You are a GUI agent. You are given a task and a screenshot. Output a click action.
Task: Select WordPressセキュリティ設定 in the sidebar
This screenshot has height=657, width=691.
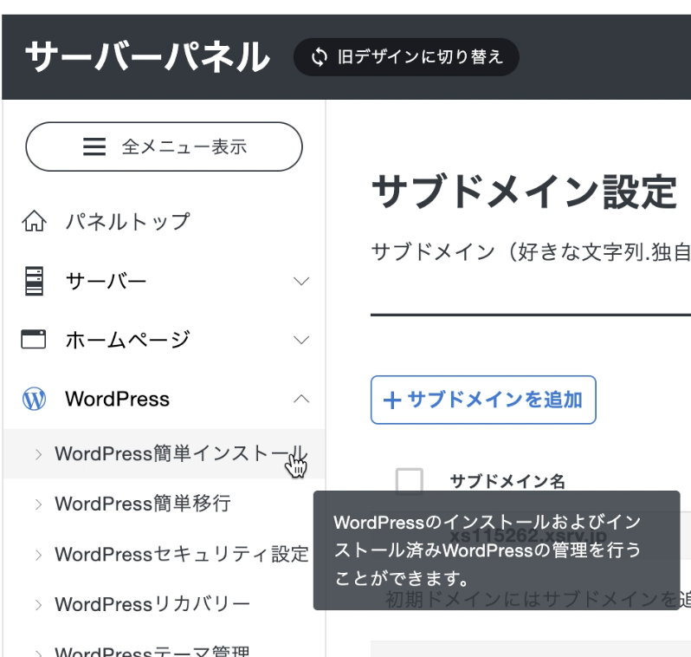point(181,554)
